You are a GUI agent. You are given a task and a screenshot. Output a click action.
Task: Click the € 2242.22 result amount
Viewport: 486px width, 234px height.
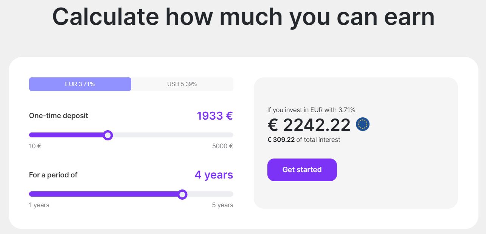coord(309,124)
